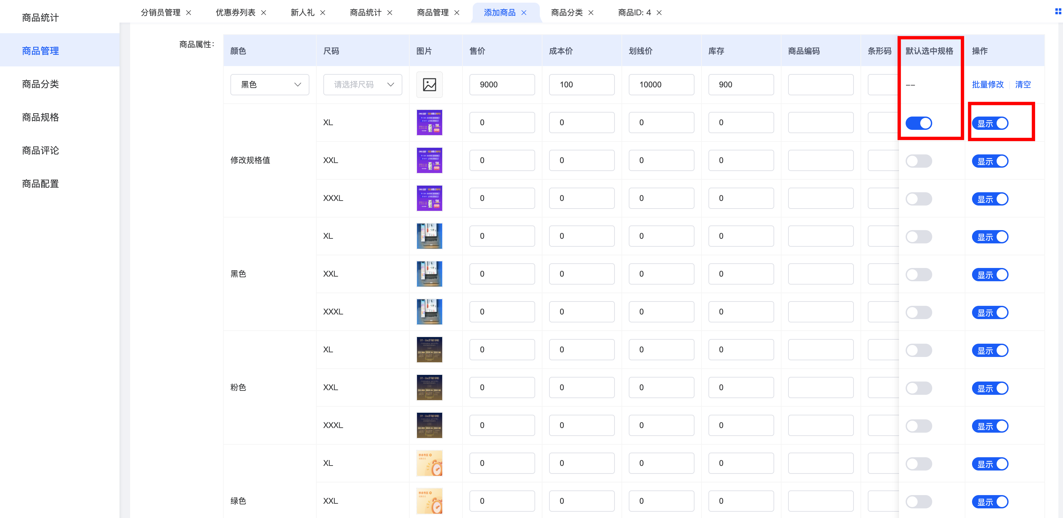
Task: Close the 商品分类 tab
Action: (x=591, y=13)
